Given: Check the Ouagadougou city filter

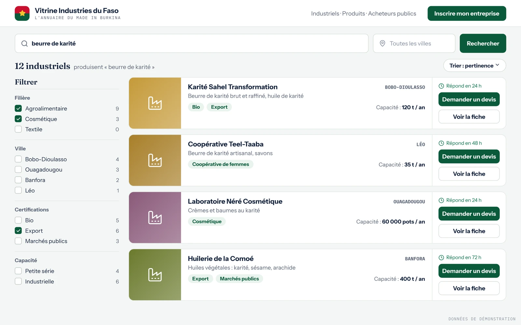Looking at the screenshot, I should (x=18, y=170).
